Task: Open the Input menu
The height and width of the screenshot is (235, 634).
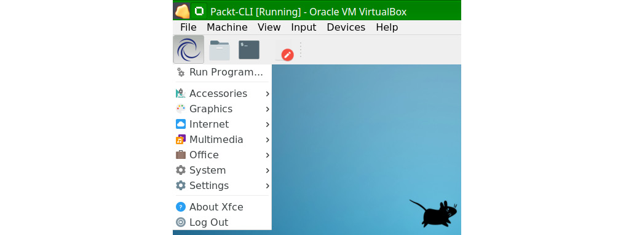Action: point(304,27)
